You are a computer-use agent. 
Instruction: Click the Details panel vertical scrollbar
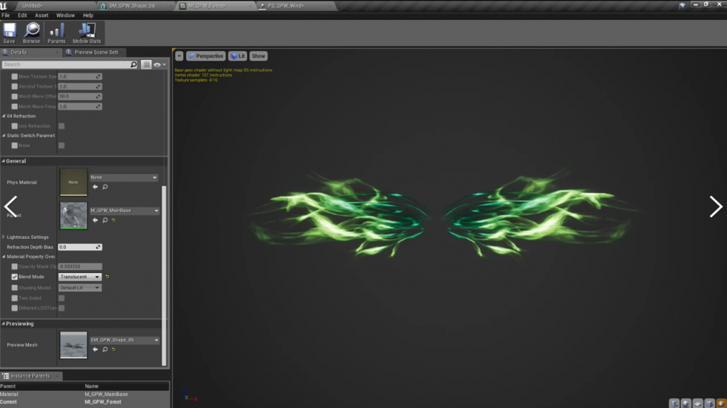coord(164,276)
